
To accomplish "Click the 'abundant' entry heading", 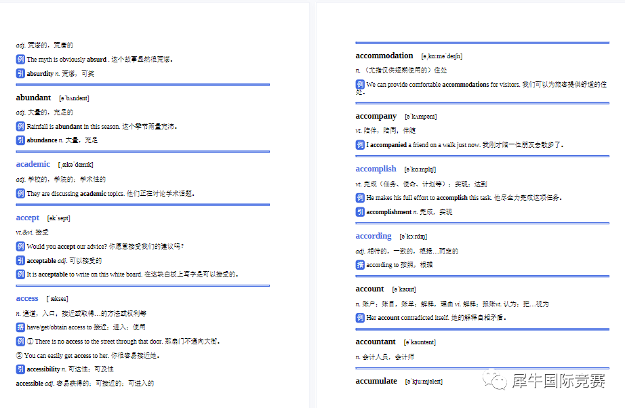I will [34, 98].
